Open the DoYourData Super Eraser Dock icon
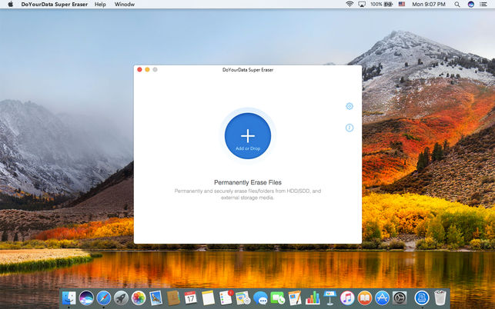Viewport: 495px width, 309px height. tap(422, 297)
